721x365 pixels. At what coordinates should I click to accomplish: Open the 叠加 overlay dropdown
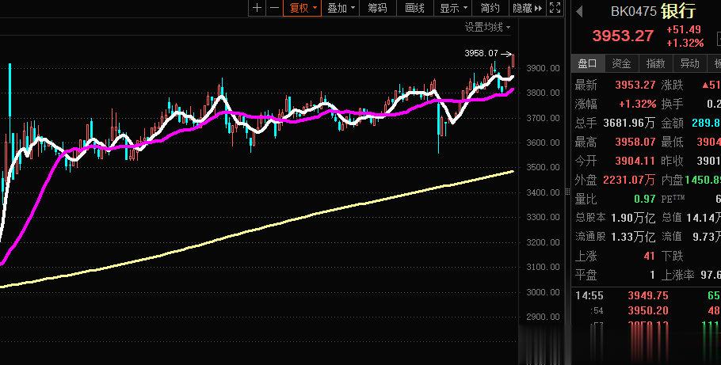pos(341,8)
